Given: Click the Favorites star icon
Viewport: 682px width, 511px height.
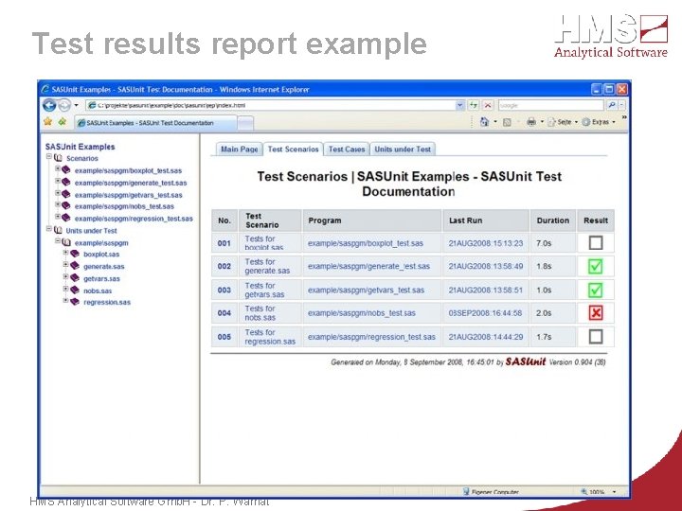Looking at the screenshot, I should [48, 122].
